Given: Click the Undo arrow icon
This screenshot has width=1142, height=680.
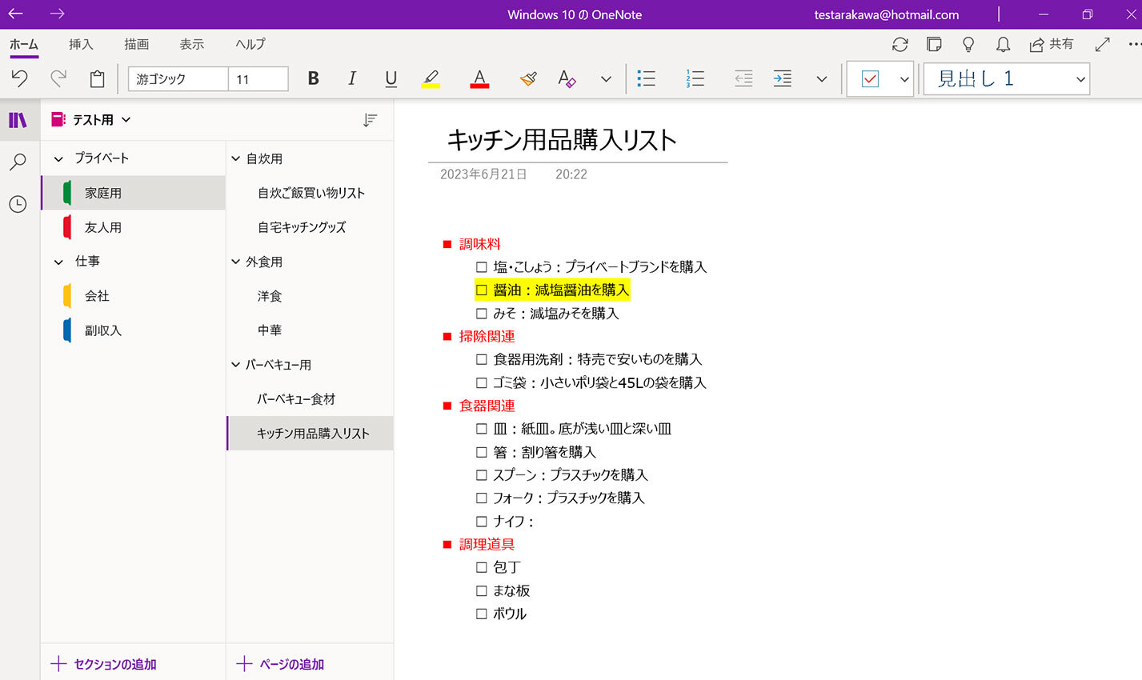Looking at the screenshot, I should 19,78.
